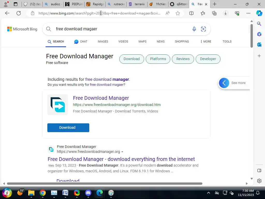The width and height of the screenshot is (265, 199).
Task: Click the Download pill next to the title
Action: click(x=132, y=59)
